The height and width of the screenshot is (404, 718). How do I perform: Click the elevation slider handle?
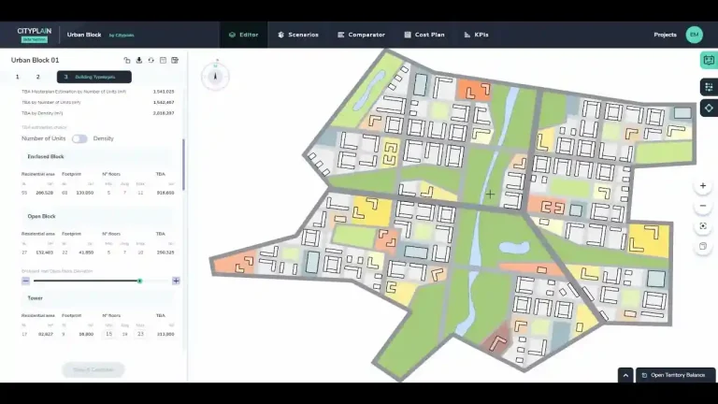(x=139, y=281)
